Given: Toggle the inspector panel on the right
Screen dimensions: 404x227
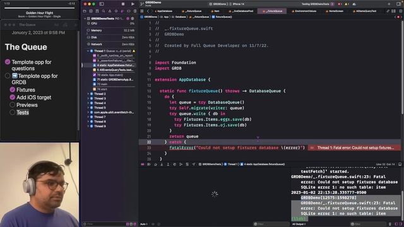Looking at the screenshot, I should tap(399, 4).
